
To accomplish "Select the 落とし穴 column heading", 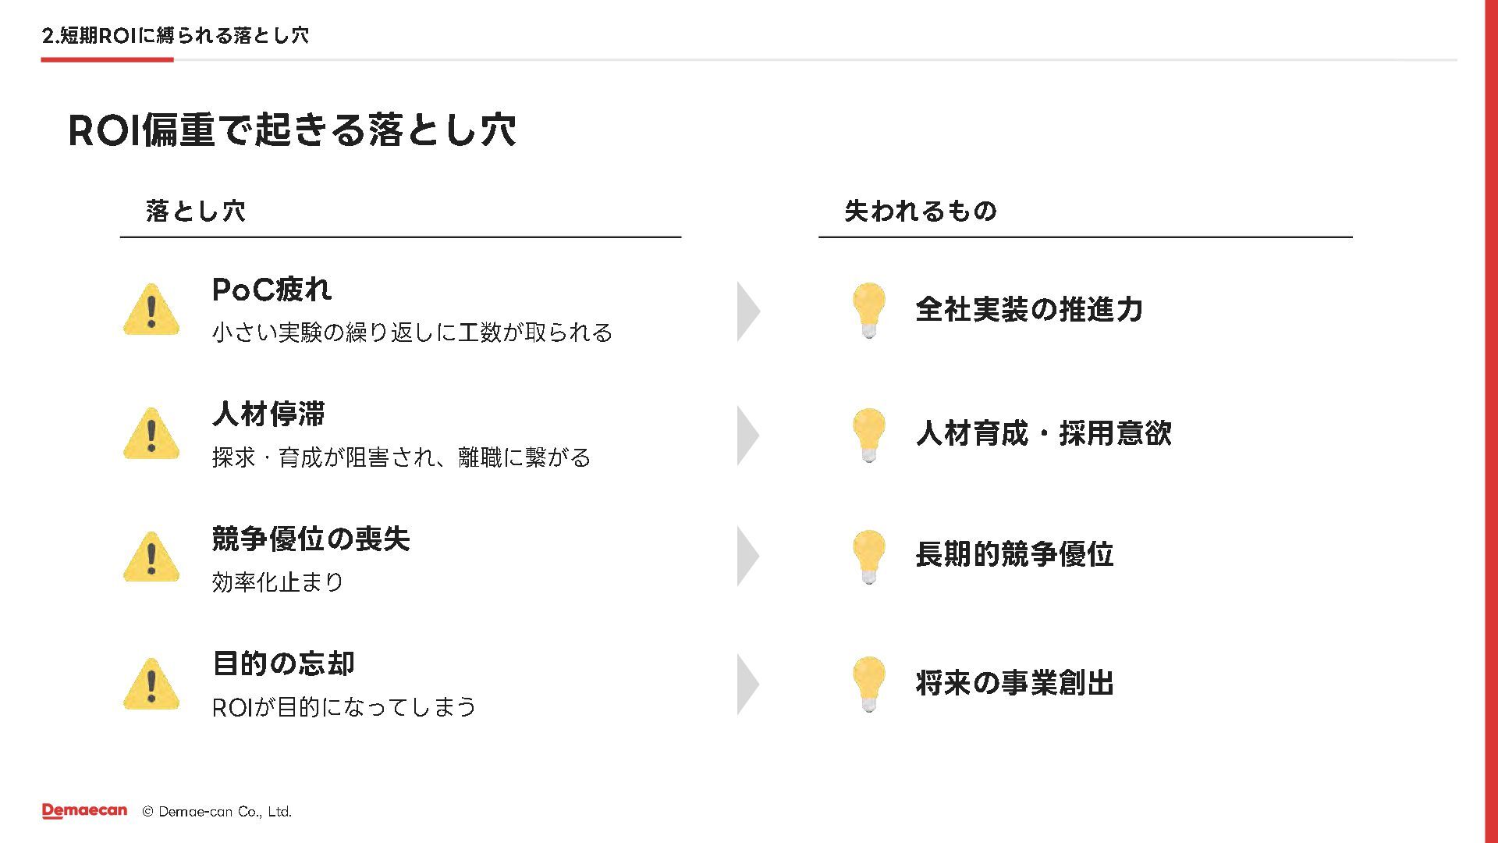I will click(195, 211).
